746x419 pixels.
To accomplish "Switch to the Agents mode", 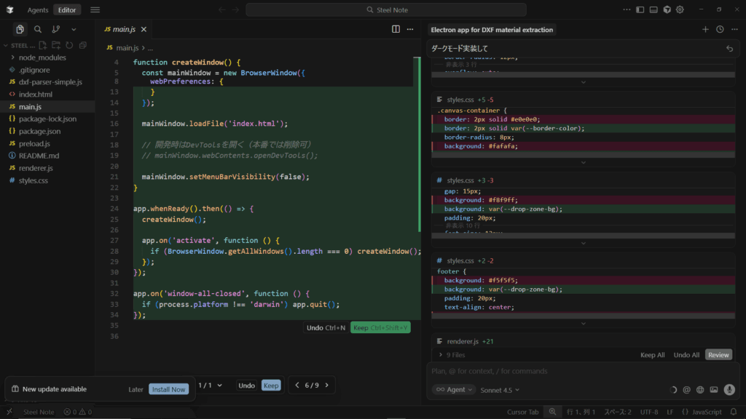I will coord(37,9).
